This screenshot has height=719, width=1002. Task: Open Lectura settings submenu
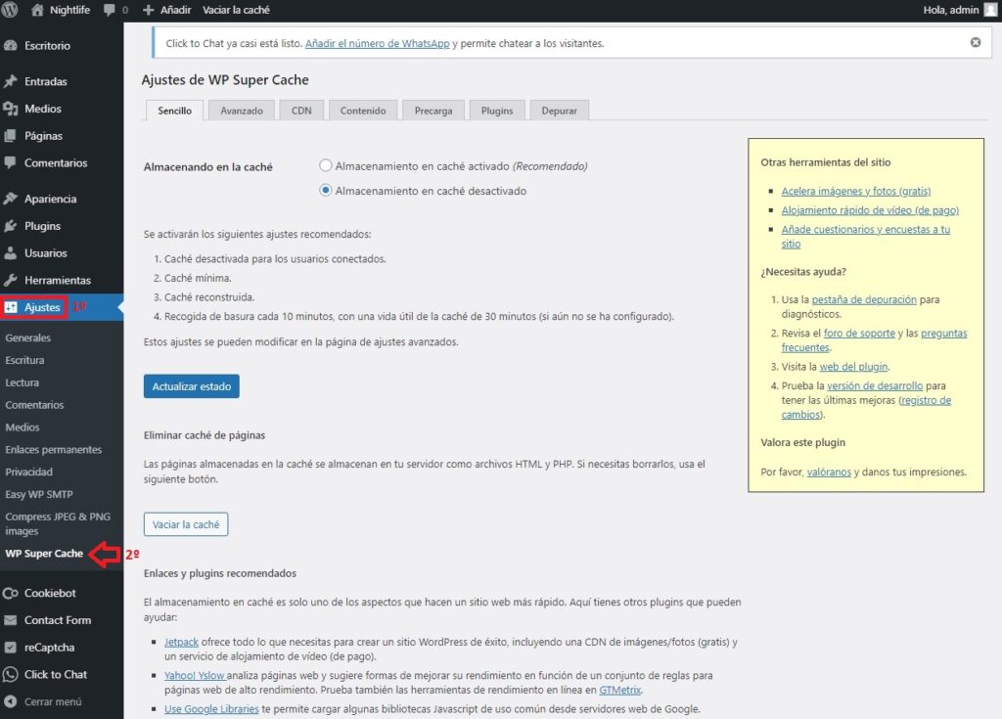pyautogui.click(x=23, y=382)
